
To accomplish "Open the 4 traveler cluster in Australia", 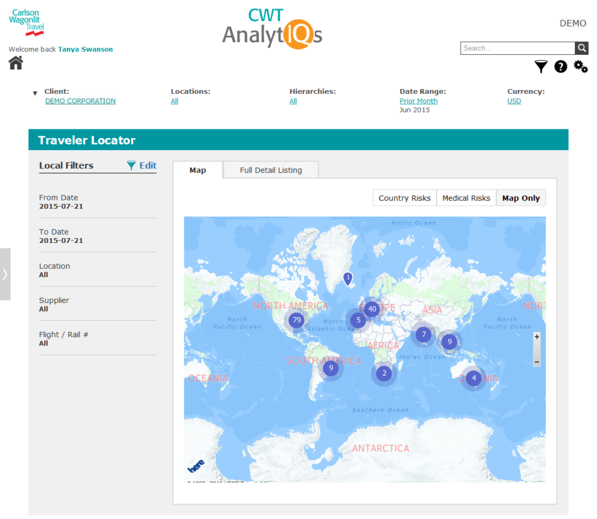I will pos(473,378).
